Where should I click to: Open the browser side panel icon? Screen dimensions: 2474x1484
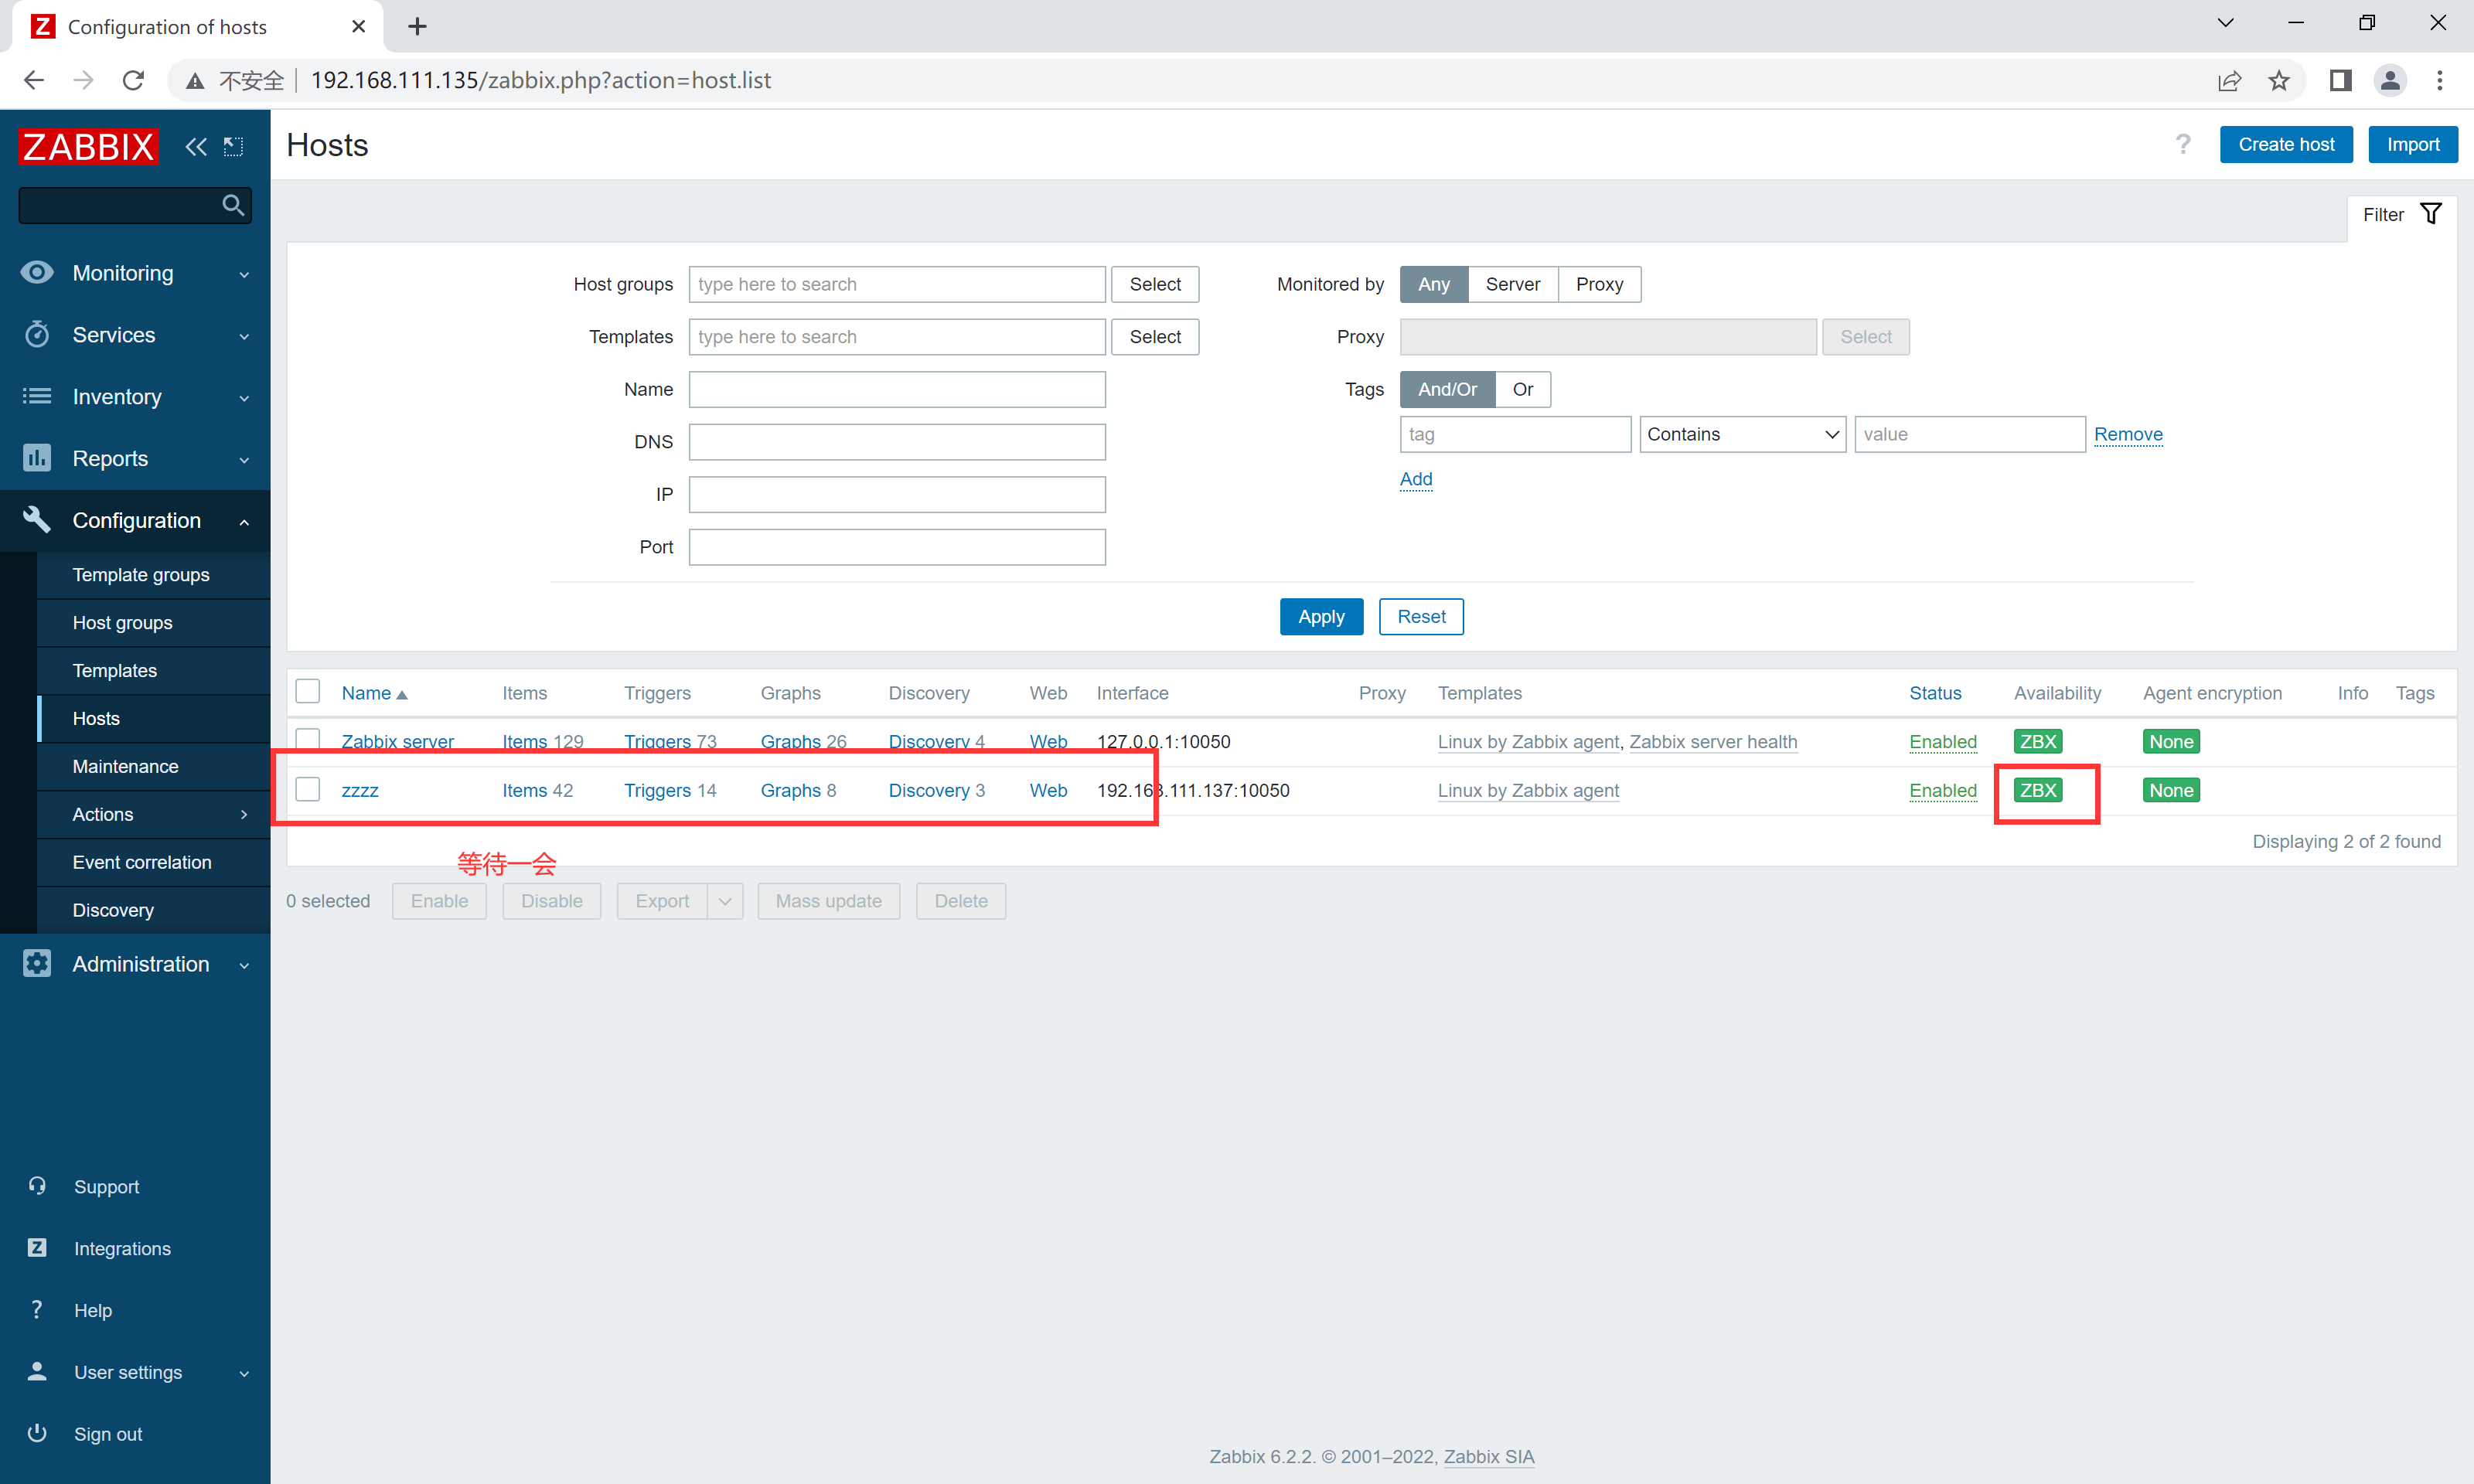pos(2341,80)
